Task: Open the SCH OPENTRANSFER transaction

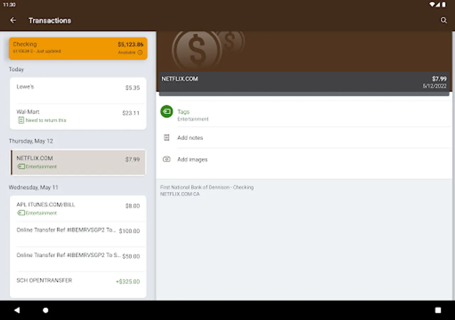Action: coord(78,284)
